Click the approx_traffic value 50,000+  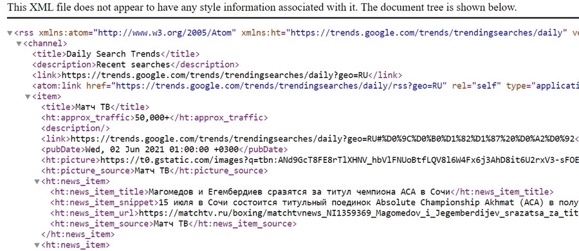[152, 118]
